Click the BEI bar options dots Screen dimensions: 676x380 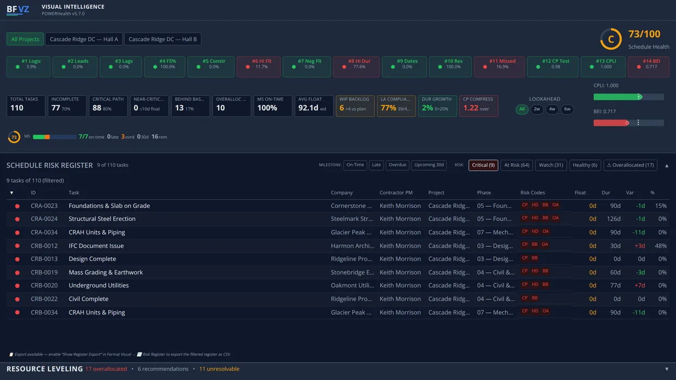638,123
